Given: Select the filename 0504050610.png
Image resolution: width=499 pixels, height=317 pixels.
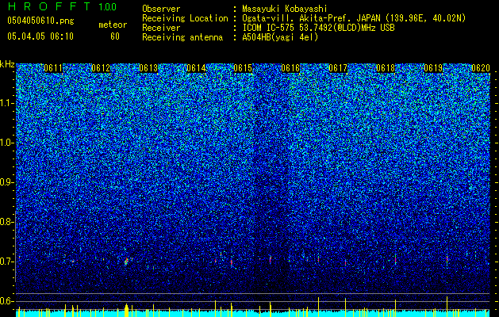Looking at the screenshot, I should 40,21.
